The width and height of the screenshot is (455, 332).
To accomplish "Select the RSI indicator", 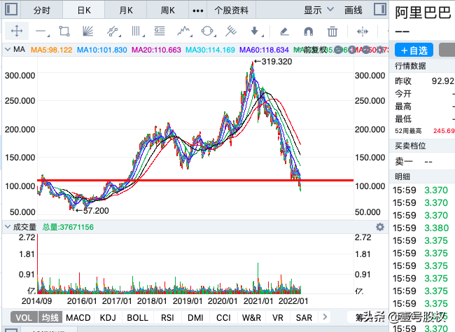I will point(167,317).
